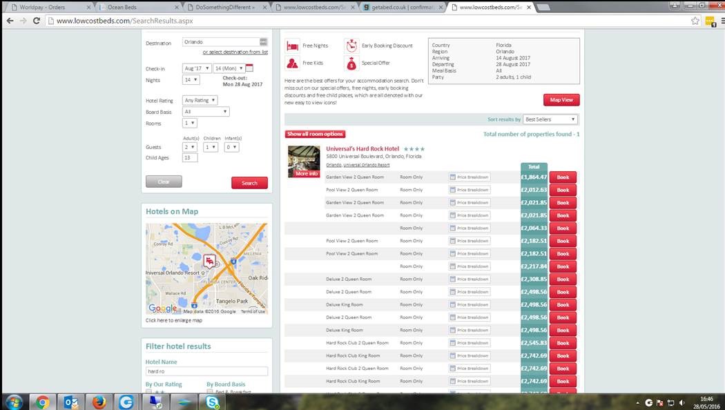Image resolution: width=725 pixels, height=410 pixels.
Task: Click the Early Booking Discount clock icon
Action: (351, 46)
